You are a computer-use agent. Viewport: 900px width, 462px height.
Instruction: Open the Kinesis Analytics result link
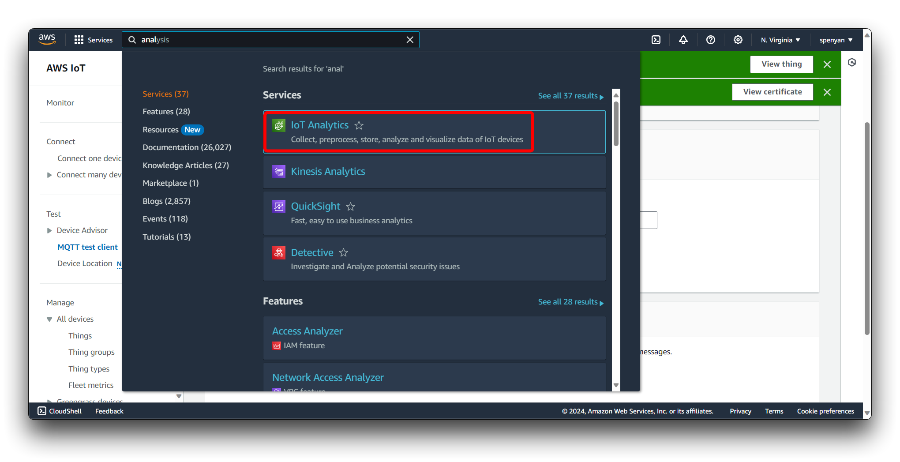(328, 171)
